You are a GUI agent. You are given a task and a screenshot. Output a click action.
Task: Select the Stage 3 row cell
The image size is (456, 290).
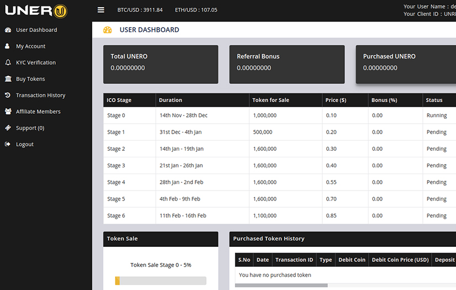(x=129, y=165)
